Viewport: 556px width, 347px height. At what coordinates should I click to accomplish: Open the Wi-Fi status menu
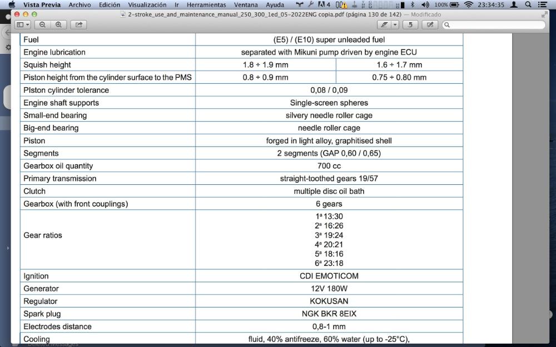(469, 4)
